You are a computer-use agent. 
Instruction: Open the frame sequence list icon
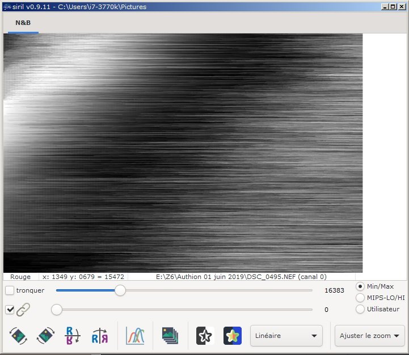(170, 336)
